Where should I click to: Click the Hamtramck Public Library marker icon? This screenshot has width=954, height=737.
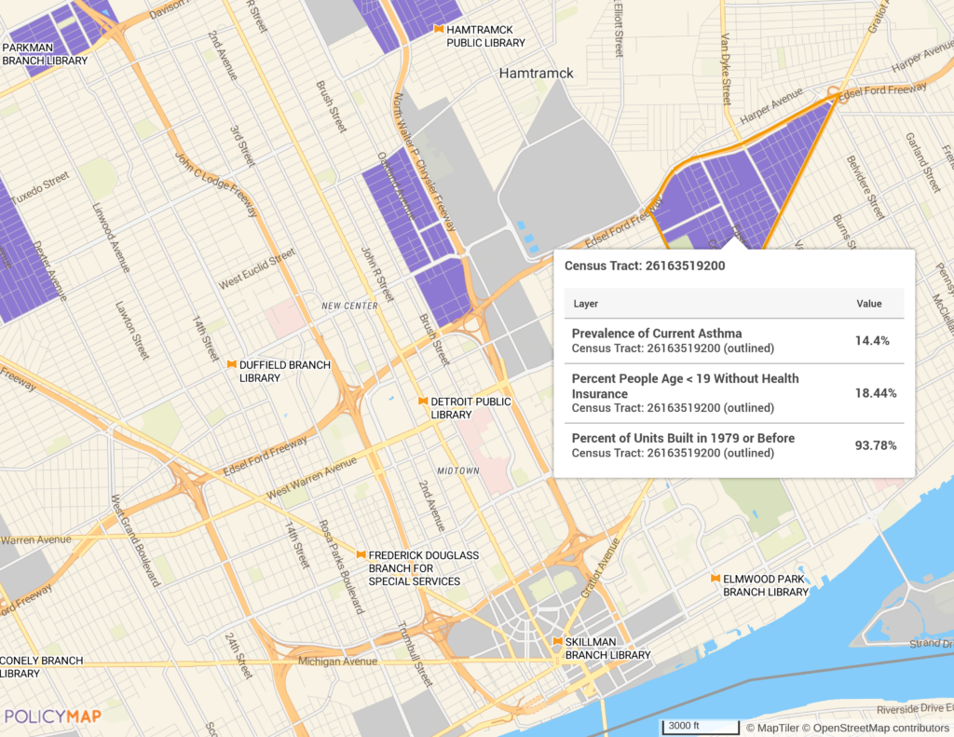438,30
